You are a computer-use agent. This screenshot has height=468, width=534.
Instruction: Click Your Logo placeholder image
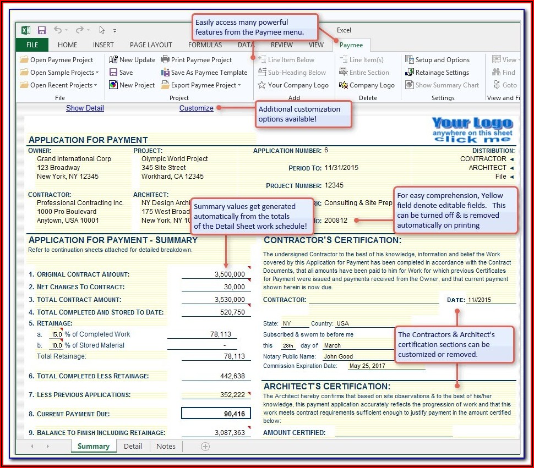tap(472, 130)
